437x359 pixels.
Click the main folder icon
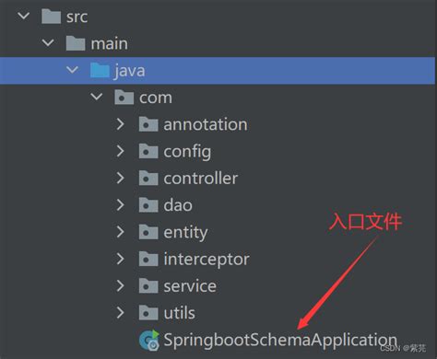76,43
